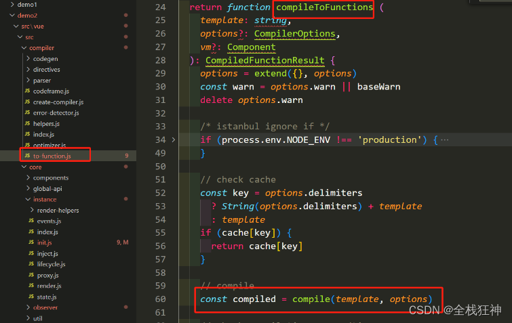The image size is (512, 323).
Task: Click the compileToFunctions function name
Action: click(324, 7)
